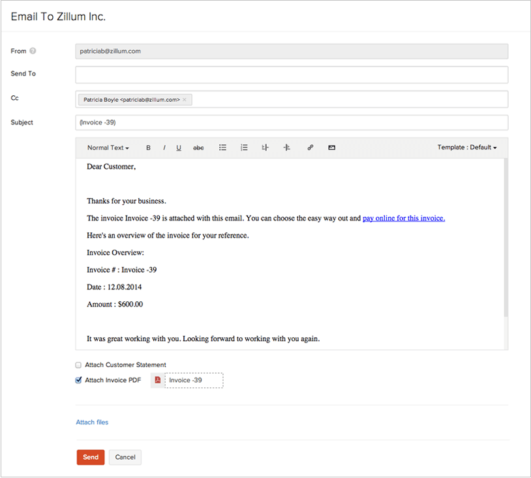Viewport: 531px width, 478px height.
Task: Expand the Template : Default dropdown
Action: click(466, 147)
